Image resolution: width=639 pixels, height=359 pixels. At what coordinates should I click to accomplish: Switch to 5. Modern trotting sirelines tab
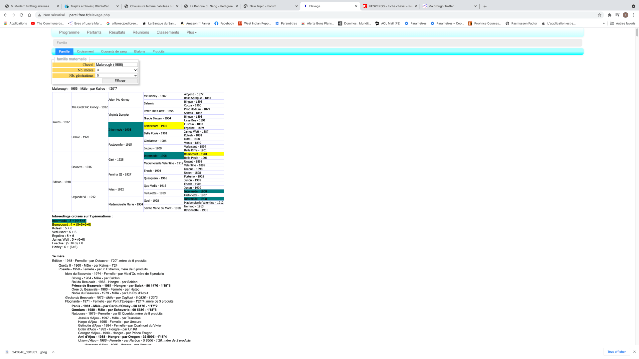pos(30,6)
